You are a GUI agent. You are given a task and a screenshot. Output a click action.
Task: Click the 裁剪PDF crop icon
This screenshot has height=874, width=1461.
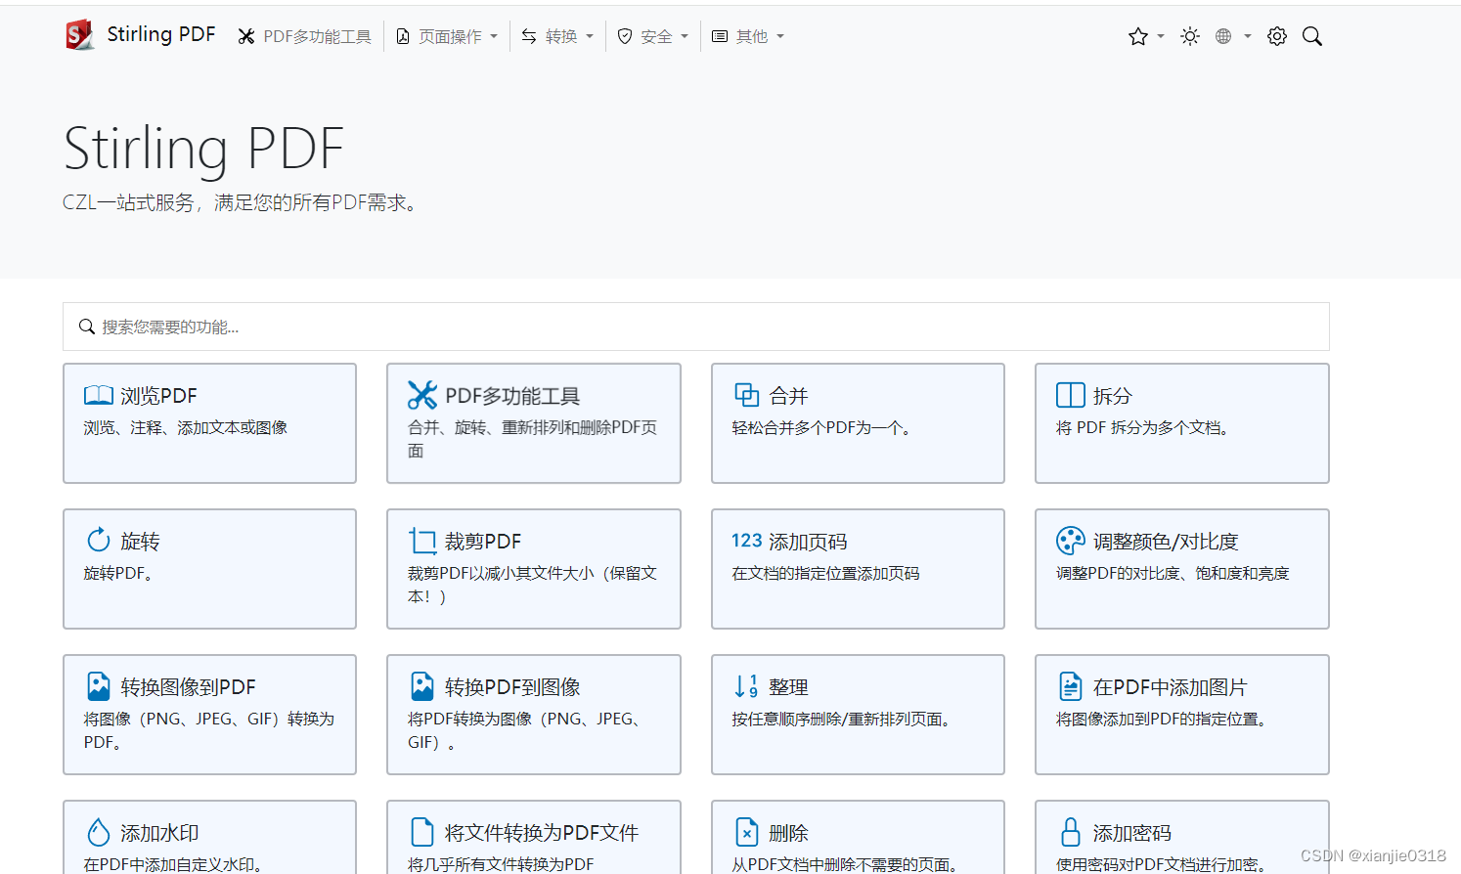pyautogui.click(x=422, y=541)
